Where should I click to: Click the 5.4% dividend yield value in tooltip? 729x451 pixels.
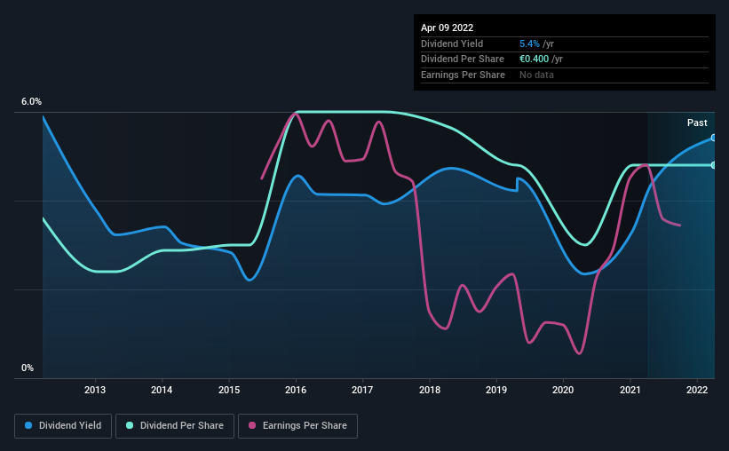pos(529,44)
